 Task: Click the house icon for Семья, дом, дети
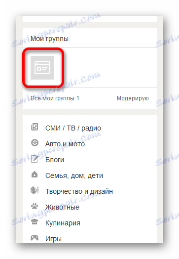click(x=35, y=174)
